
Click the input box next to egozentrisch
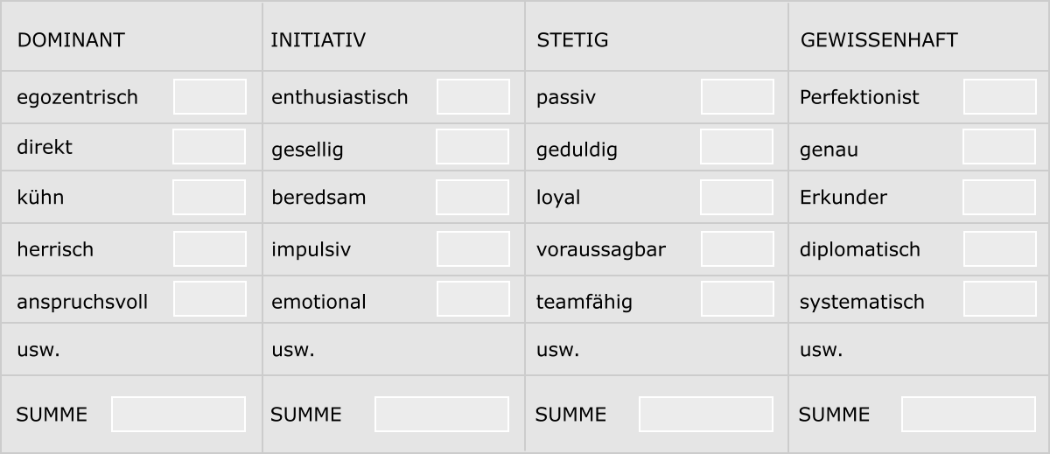[210, 96]
